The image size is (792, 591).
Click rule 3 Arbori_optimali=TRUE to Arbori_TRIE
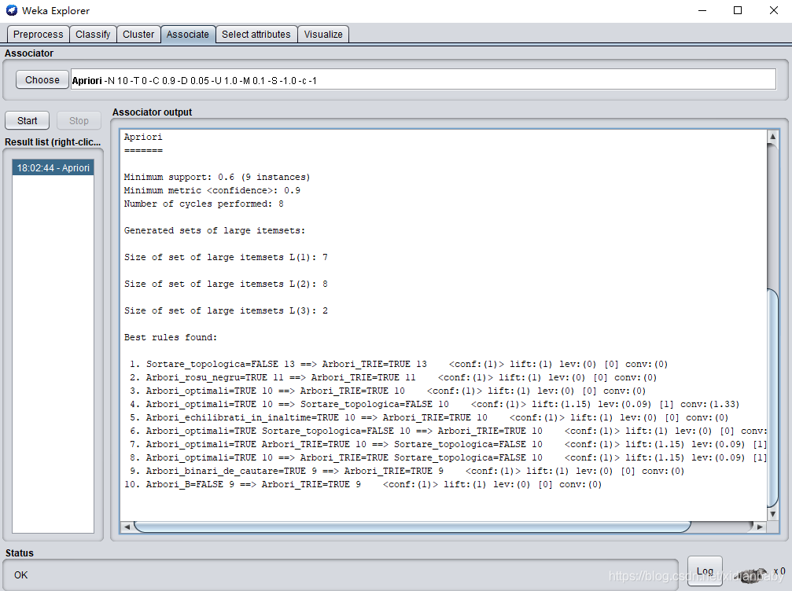[388, 391]
